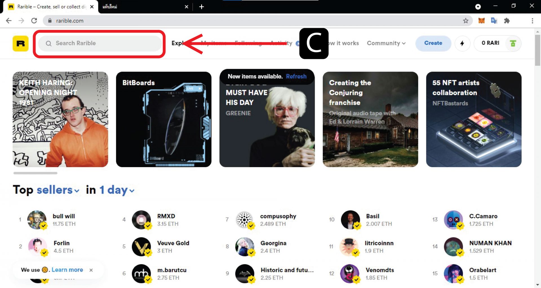Click the page vertical scrollbar

point(538,51)
